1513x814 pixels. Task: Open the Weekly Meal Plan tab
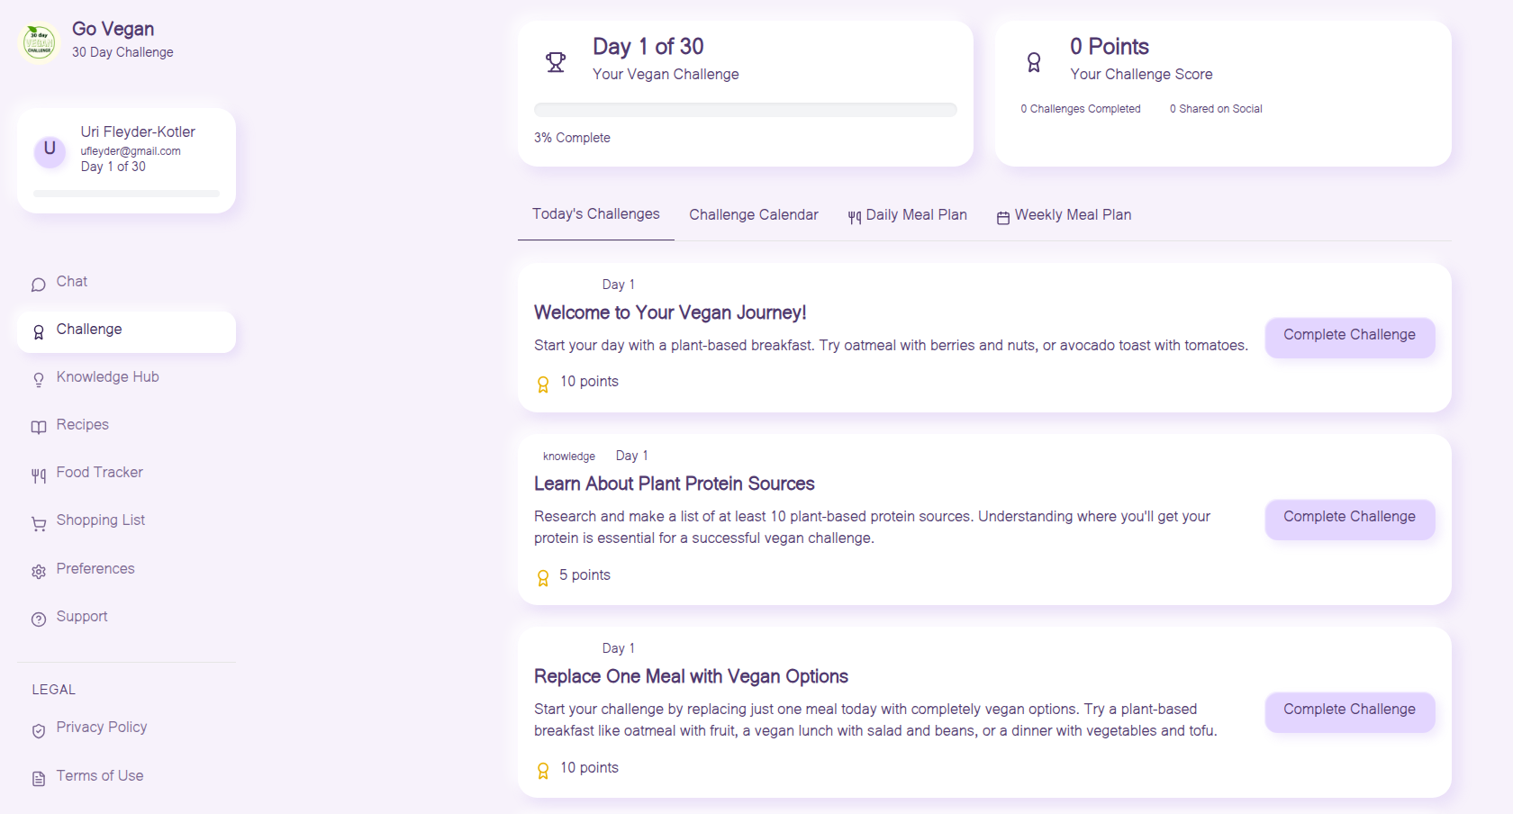click(x=1063, y=214)
